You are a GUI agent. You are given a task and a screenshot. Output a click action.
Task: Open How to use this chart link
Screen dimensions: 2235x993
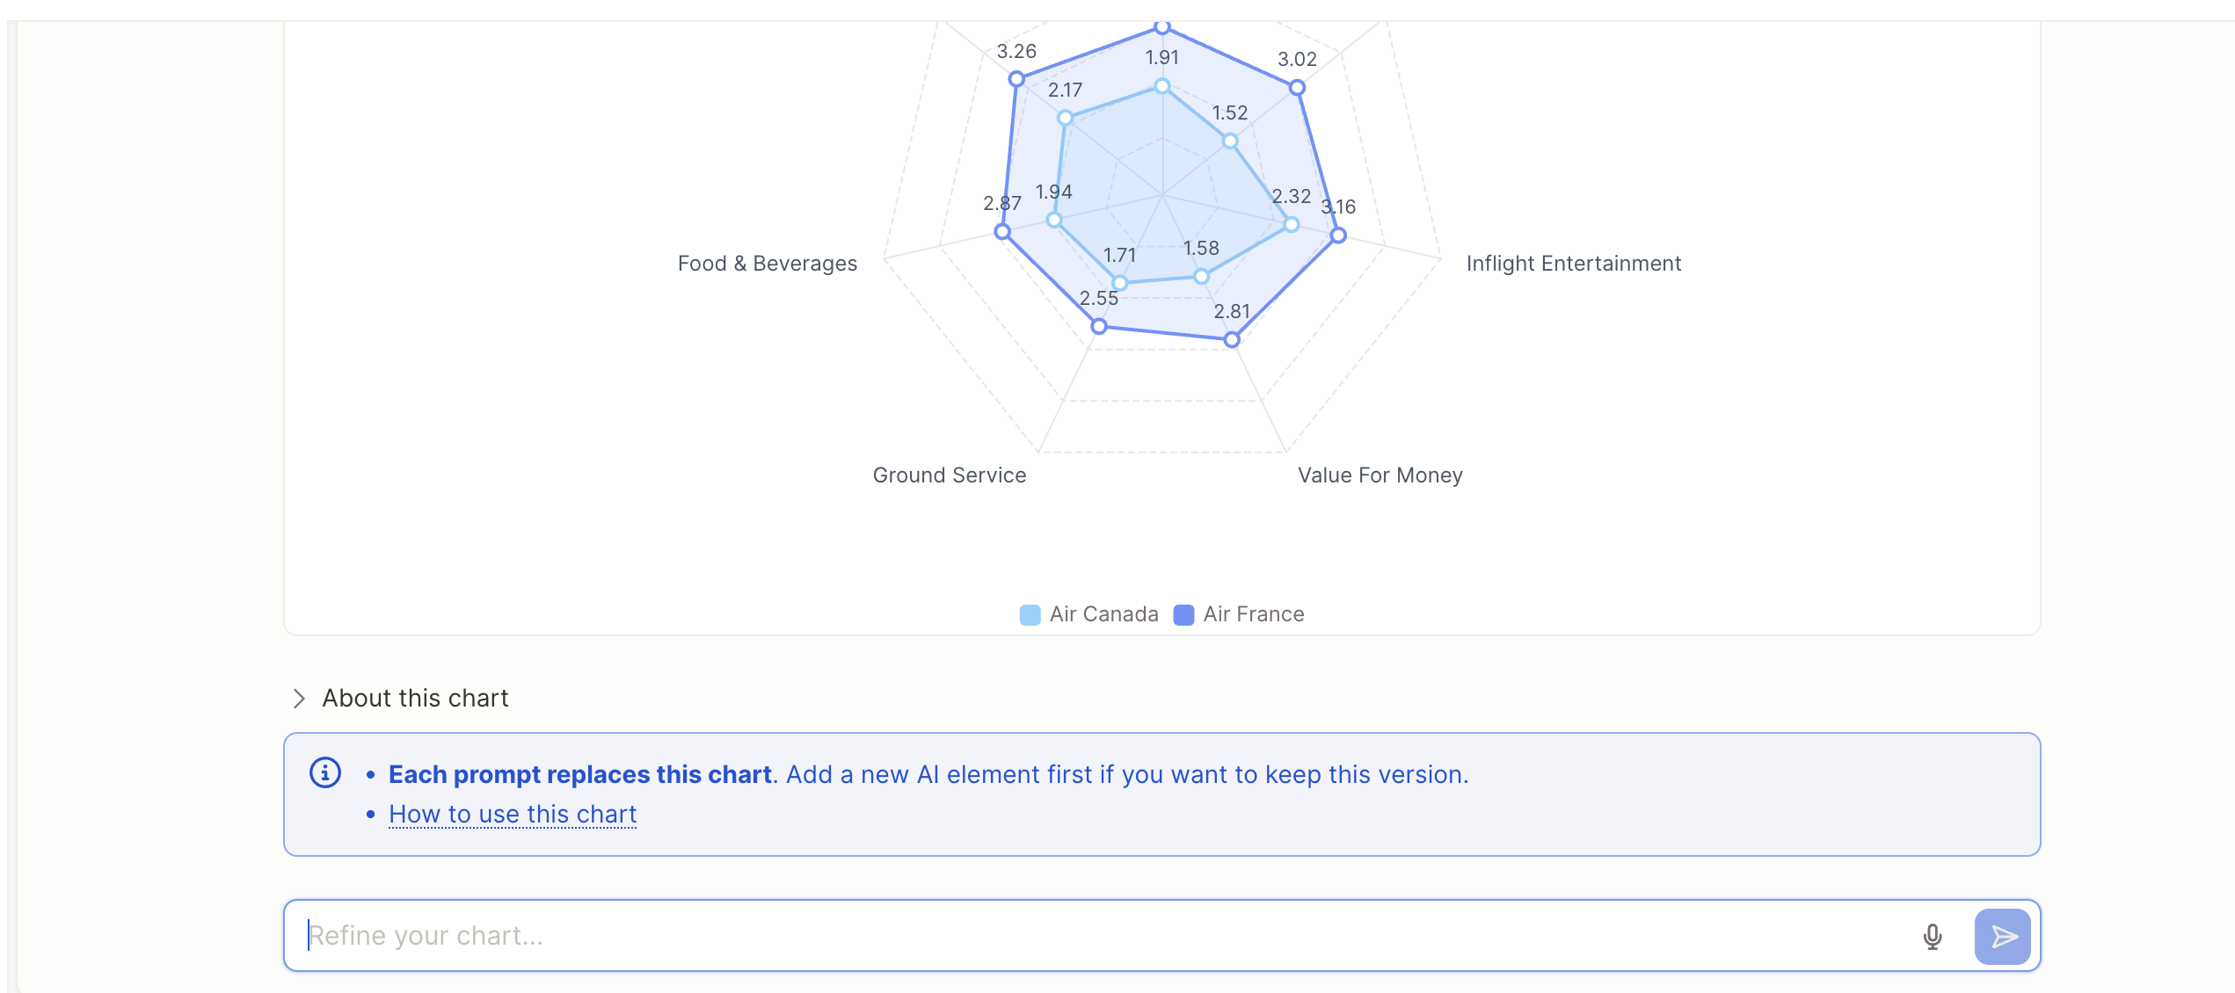tap(513, 815)
